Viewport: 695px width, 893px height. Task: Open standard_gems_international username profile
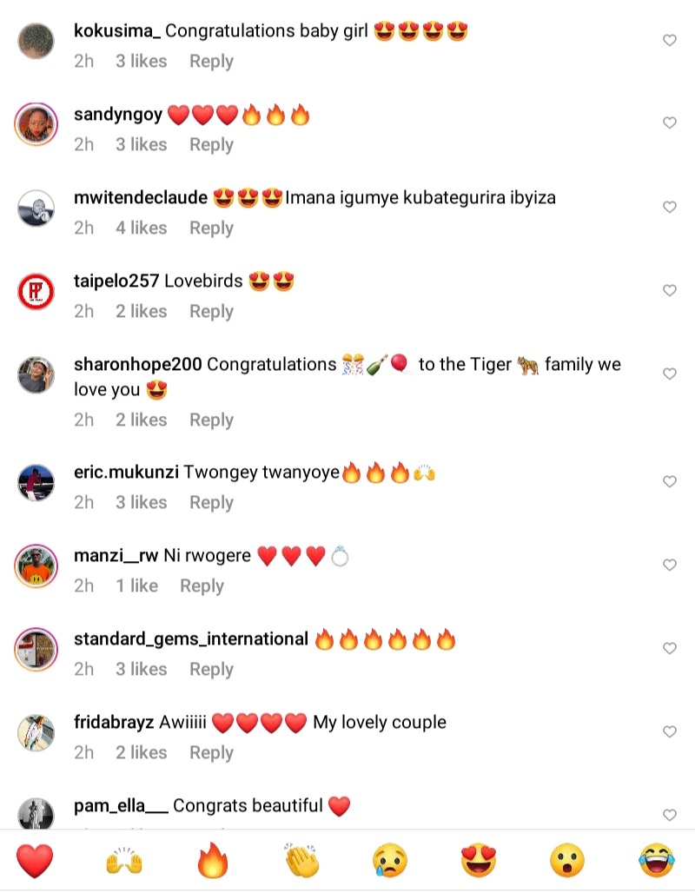coord(191,639)
